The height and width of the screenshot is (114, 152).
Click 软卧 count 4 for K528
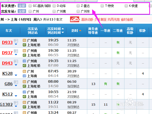pyautogui.click(x=143, y=74)
